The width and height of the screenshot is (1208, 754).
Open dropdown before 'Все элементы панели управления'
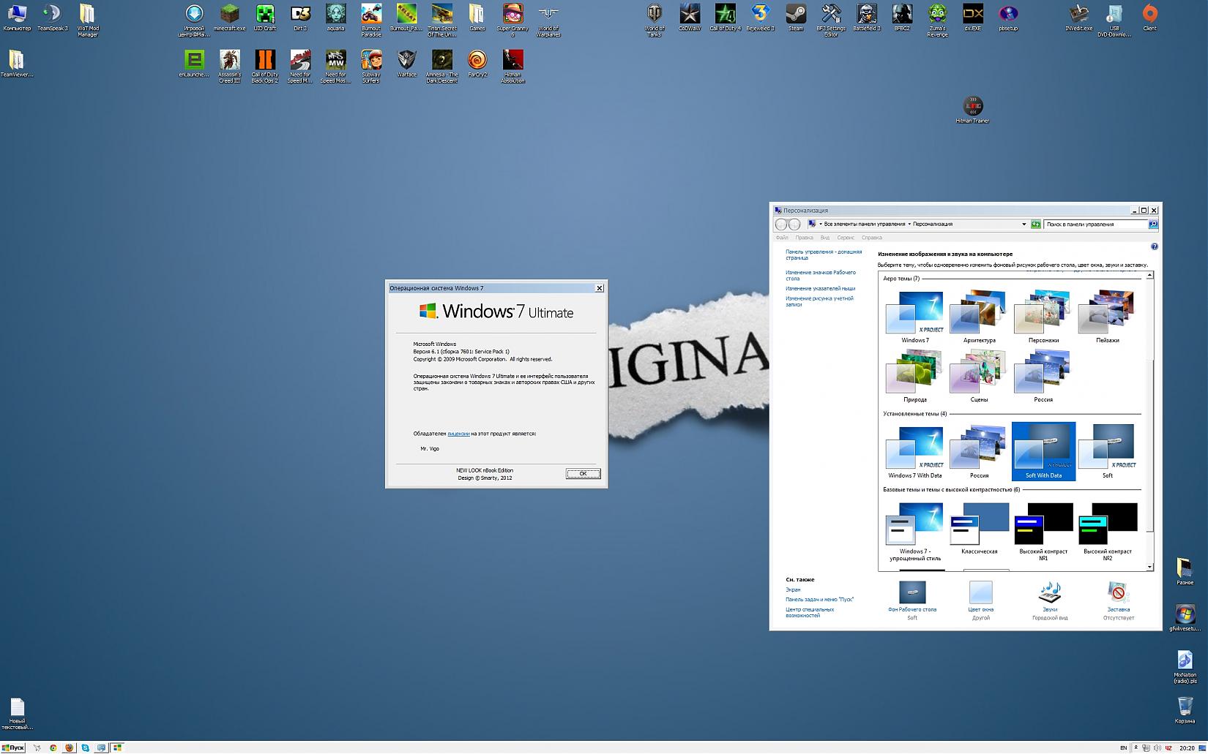pos(821,225)
